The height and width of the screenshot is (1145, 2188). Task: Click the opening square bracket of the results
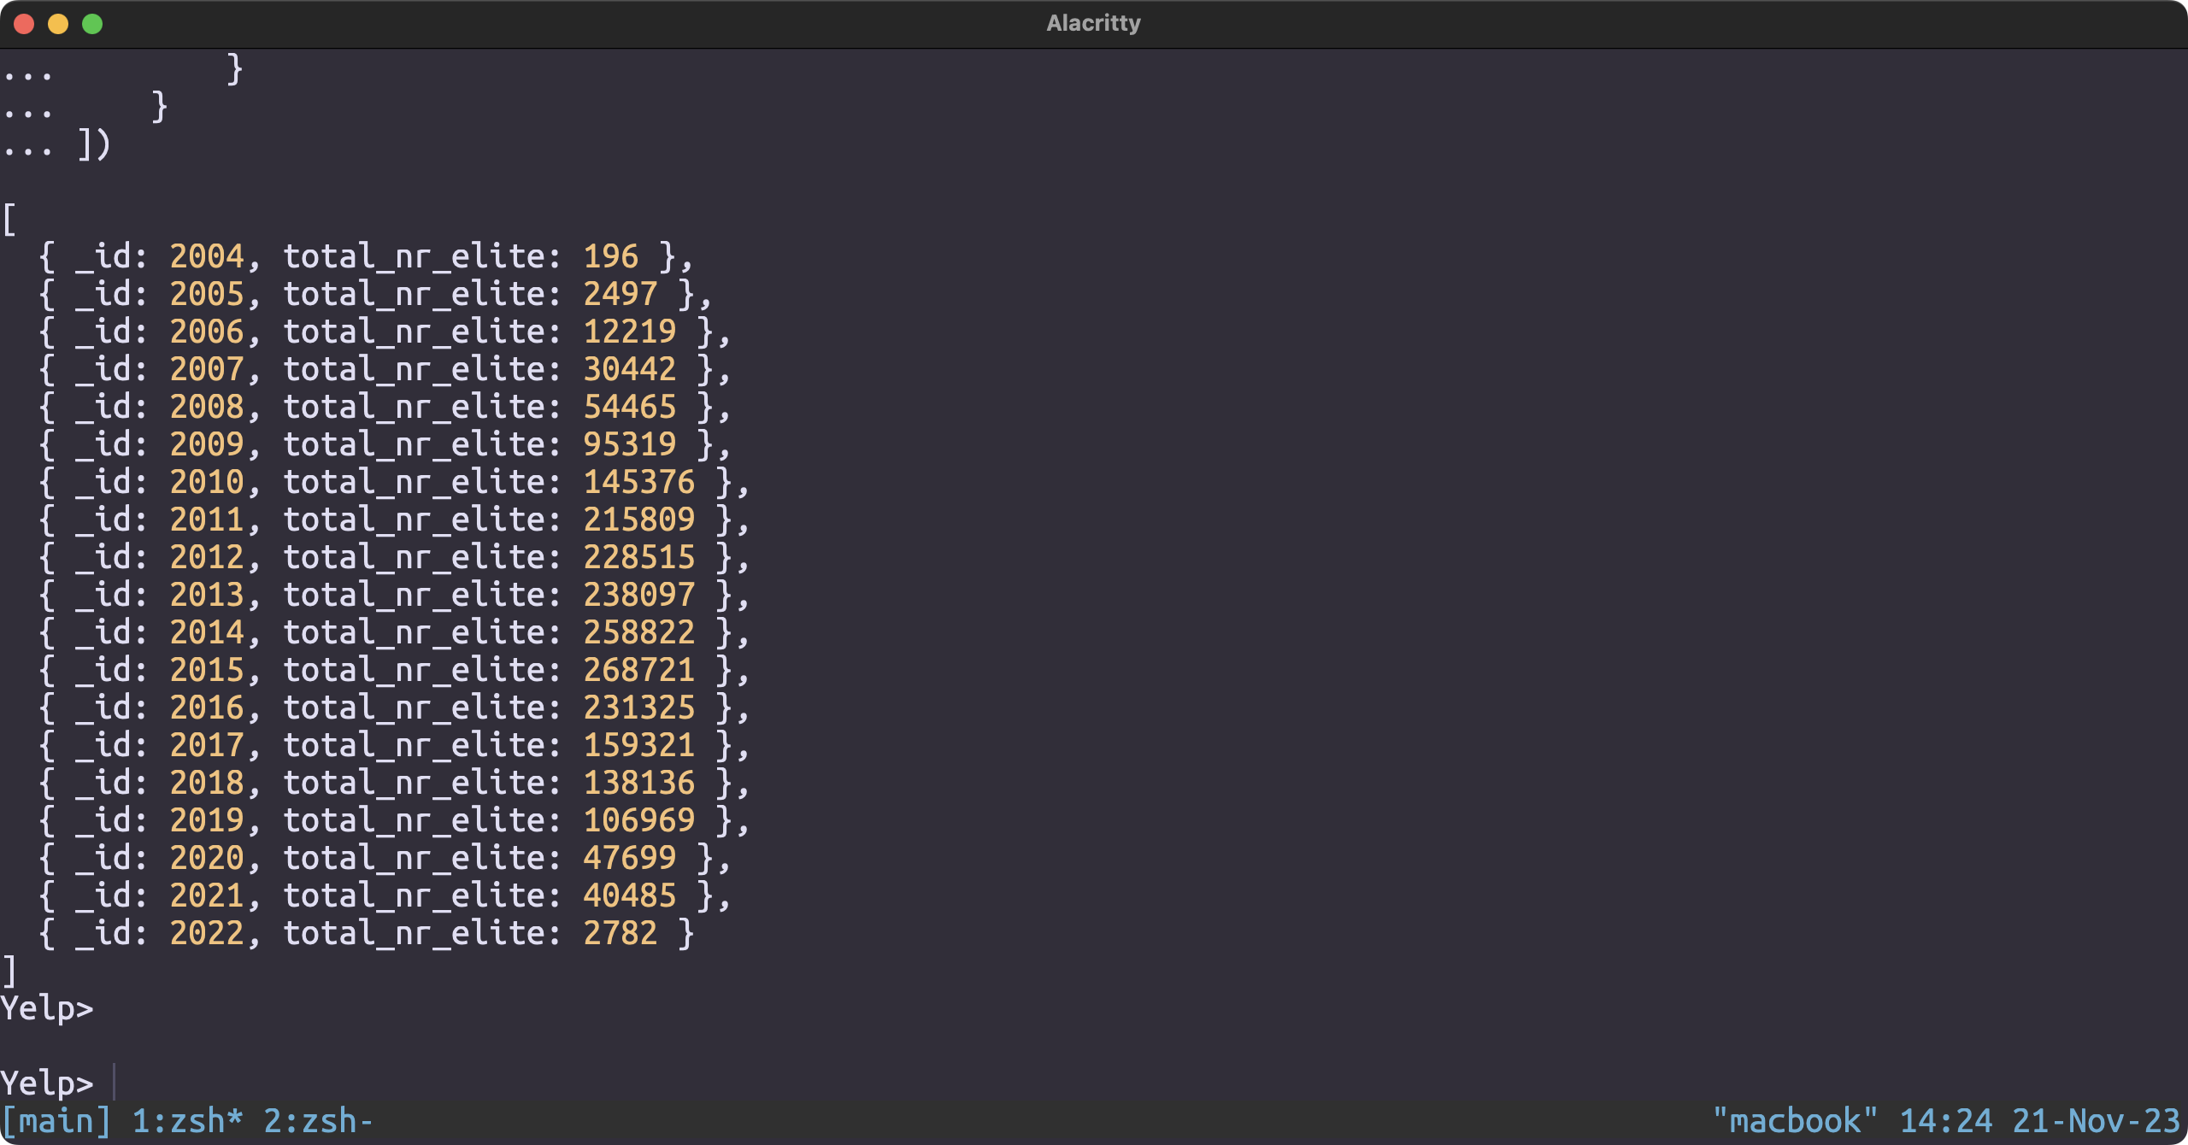click(x=9, y=220)
